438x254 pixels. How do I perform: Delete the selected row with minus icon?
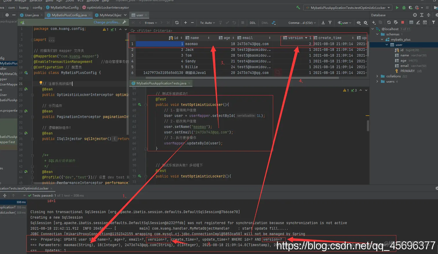tap(192, 23)
